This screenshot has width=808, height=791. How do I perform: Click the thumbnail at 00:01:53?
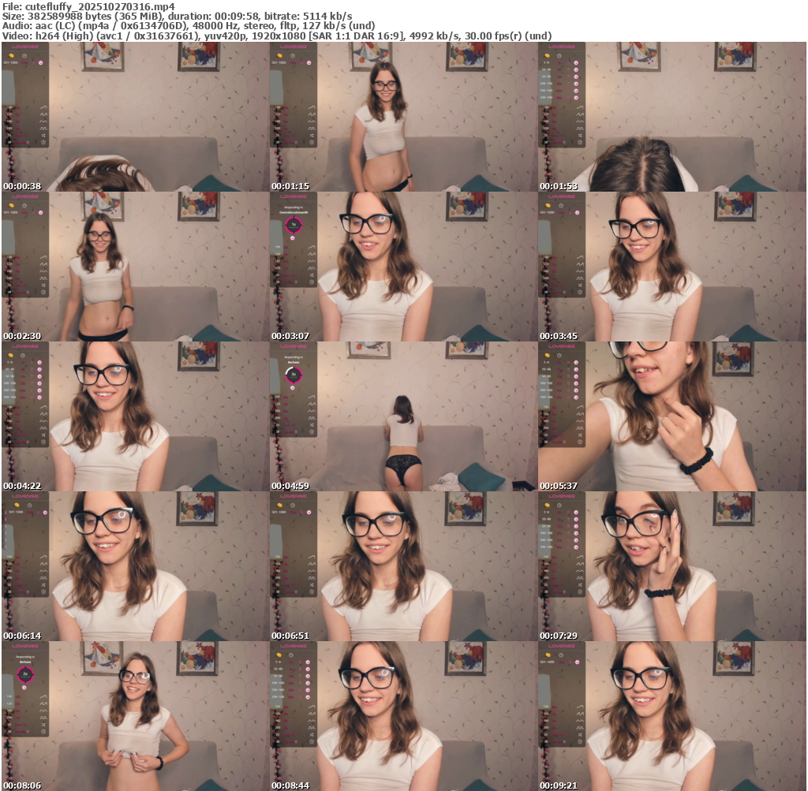click(x=671, y=117)
